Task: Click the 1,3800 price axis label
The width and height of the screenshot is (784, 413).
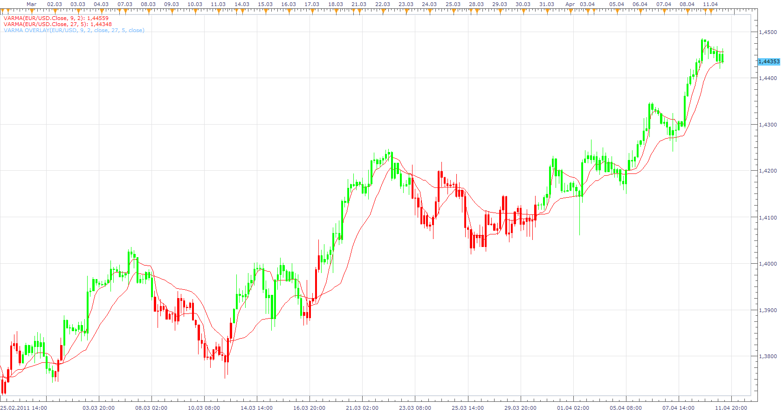Action: tap(768, 356)
